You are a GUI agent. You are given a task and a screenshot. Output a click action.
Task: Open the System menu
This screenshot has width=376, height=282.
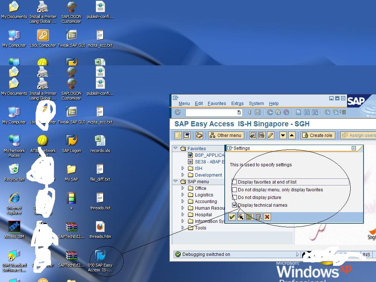tap(256, 103)
